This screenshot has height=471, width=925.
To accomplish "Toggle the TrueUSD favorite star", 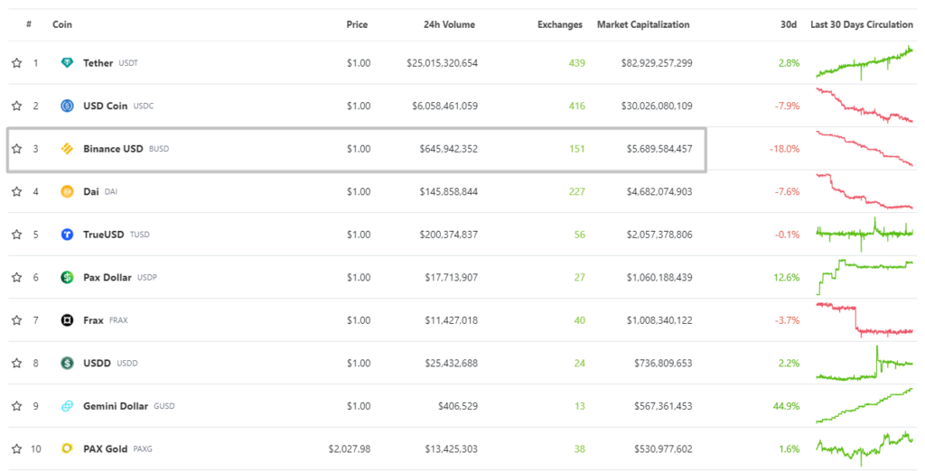I will (x=16, y=235).
